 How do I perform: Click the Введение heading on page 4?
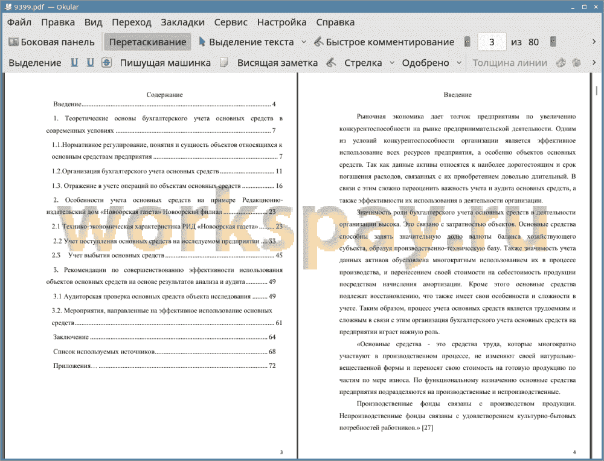(x=457, y=94)
